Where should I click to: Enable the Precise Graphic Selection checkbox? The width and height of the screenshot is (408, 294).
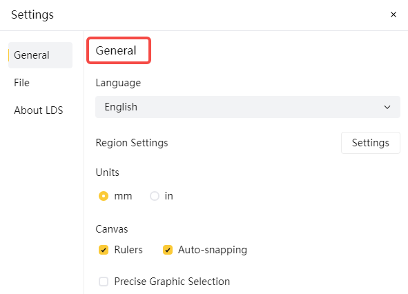coord(104,282)
